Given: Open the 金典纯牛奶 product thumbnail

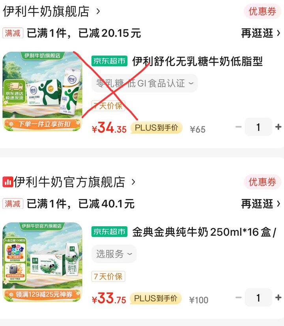Looking at the screenshot, I should pyautogui.click(x=43, y=262).
